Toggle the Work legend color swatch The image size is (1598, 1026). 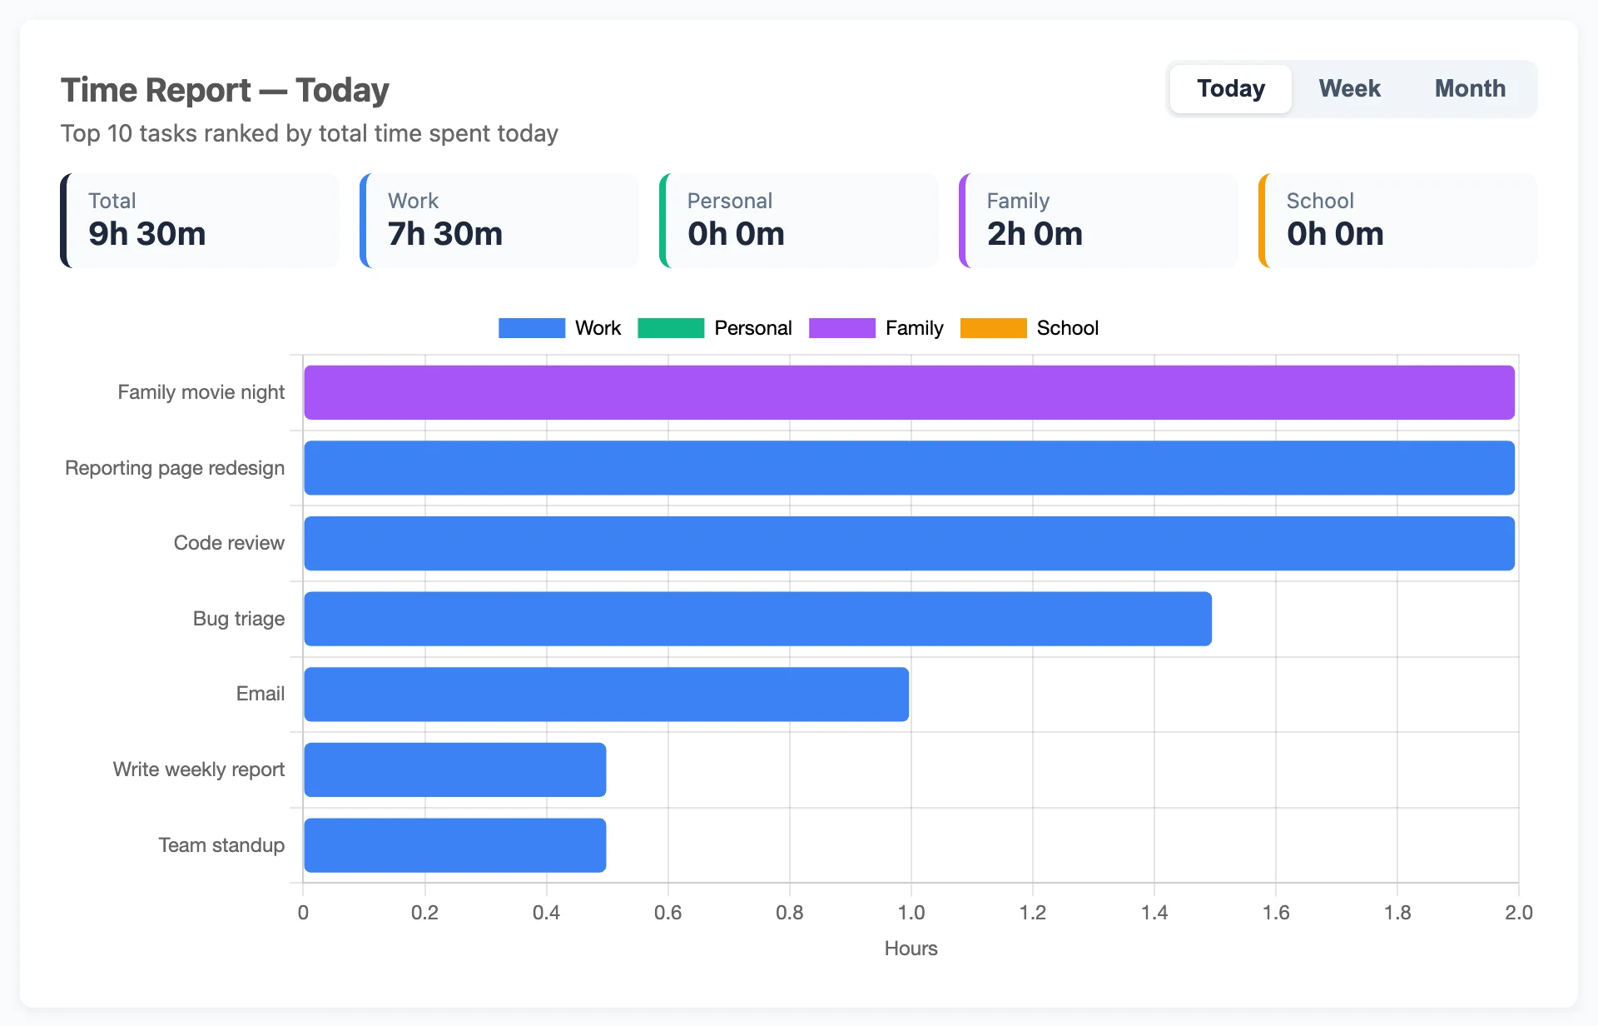pos(532,328)
